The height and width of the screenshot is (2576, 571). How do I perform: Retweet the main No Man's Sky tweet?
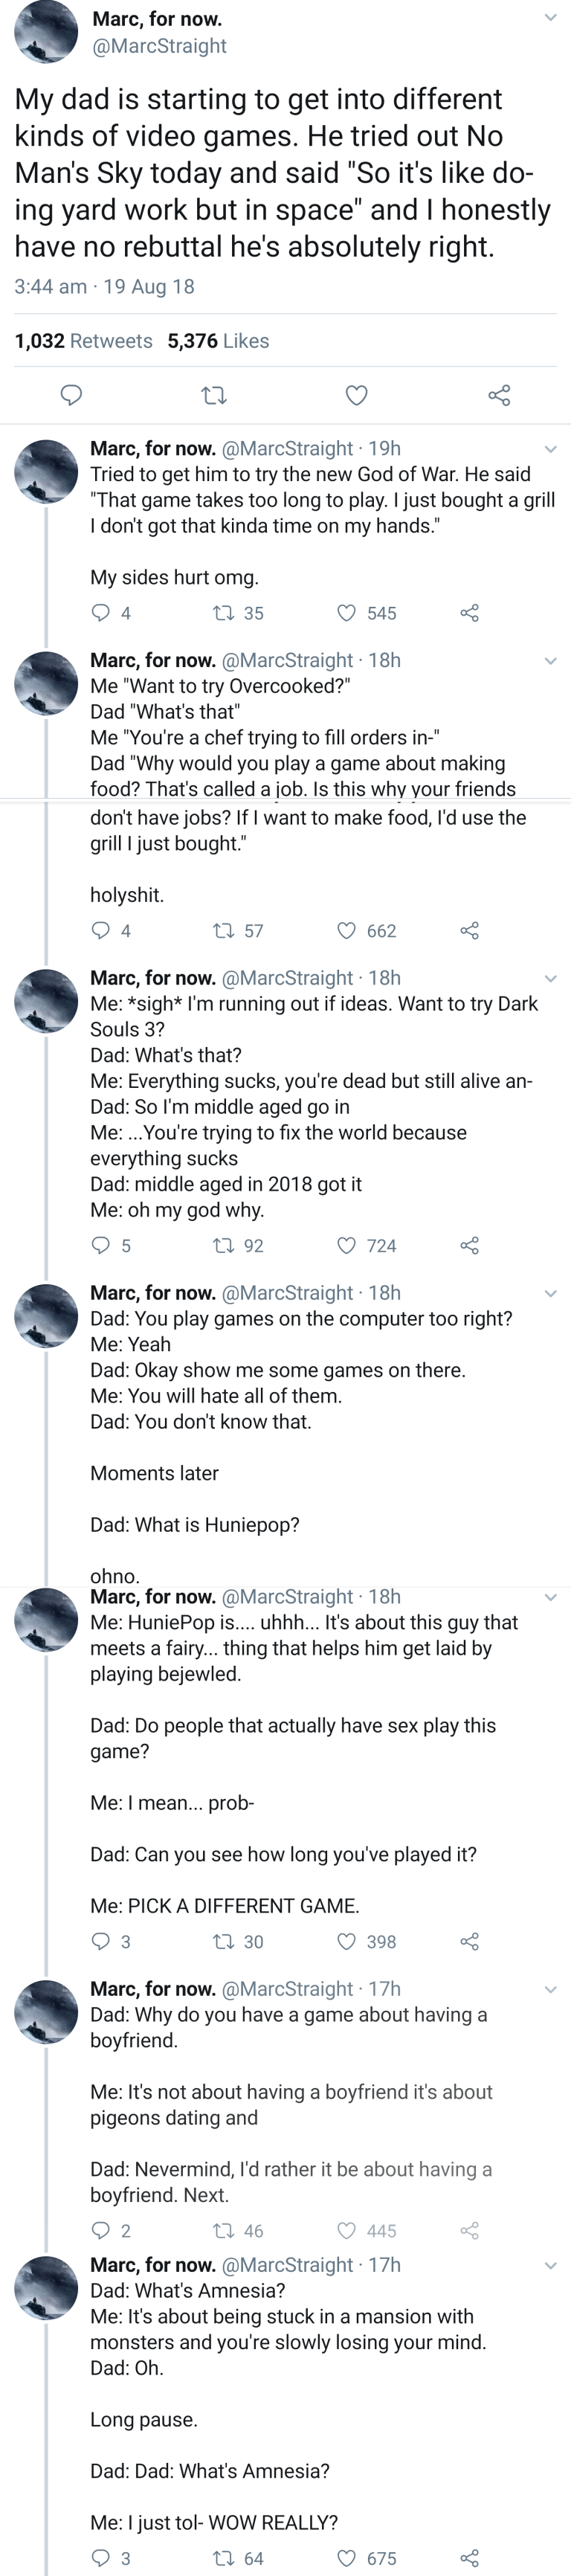214,395
